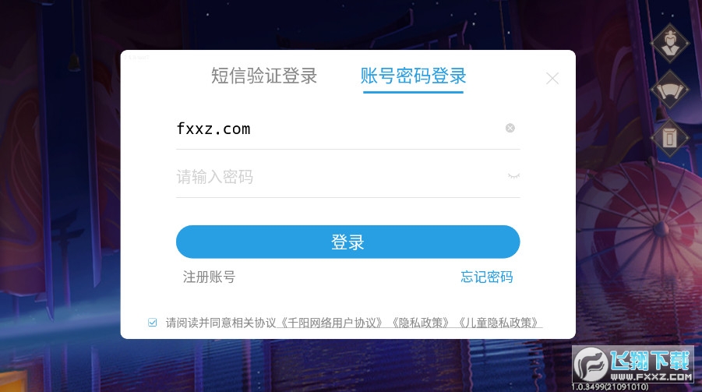
Task: Click the blue 登录 button
Action: (x=347, y=242)
